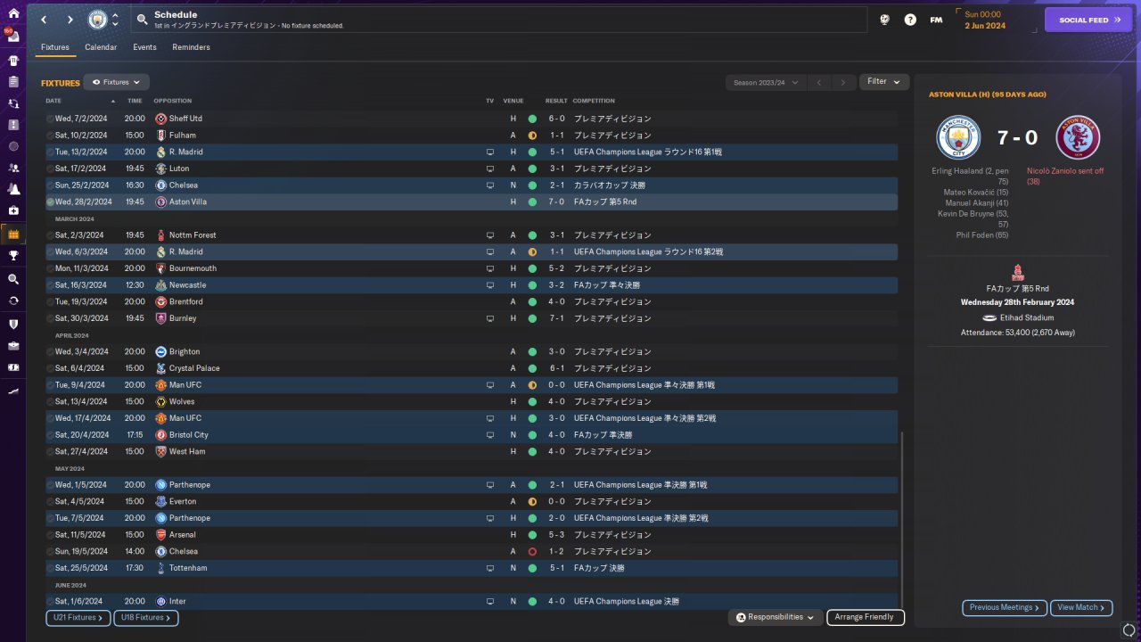This screenshot has width=1141, height=642.
Task: Click the Manchester City club badge in the top bar
Action: [96, 20]
